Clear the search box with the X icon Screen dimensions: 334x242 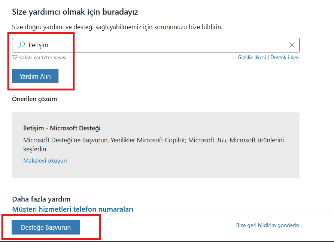coord(292,45)
